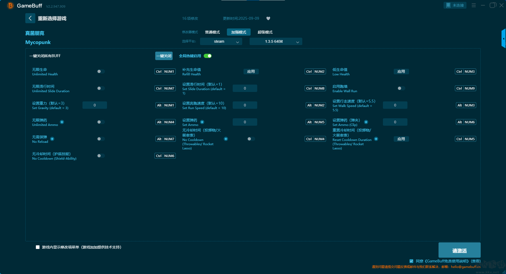Toggle No Cooldown (Shield-Ability) switch
Viewport: 506px width, 274px height.
(101, 156)
